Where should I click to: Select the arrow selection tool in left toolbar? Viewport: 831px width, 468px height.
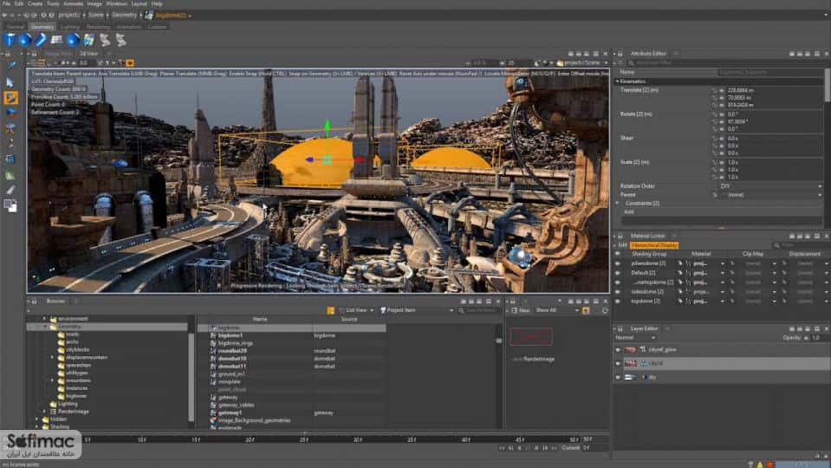(x=10, y=82)
